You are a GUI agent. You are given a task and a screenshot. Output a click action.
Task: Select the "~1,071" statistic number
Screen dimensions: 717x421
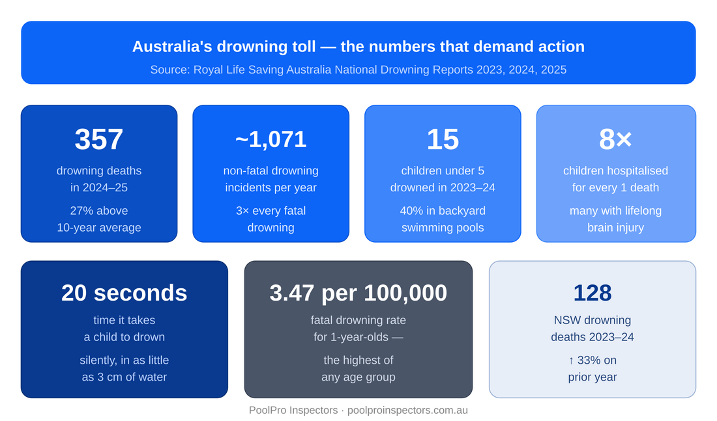[271, 139]
